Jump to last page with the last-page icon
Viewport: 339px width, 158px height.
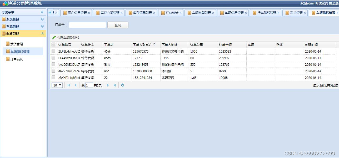pos(114,85)
